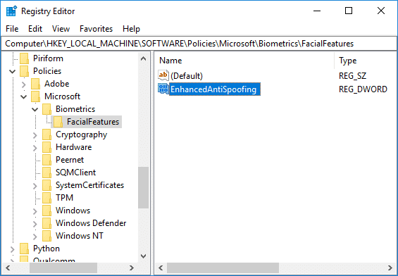Open the Favorites menu
The width and height of the screenshot is (398, 276).
(96, 29)
